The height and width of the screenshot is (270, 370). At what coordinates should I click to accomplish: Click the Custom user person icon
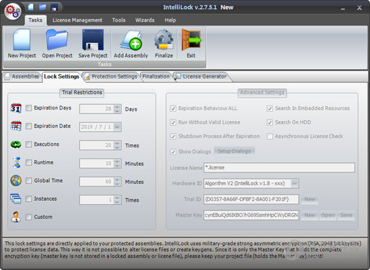tap(16, 217)
